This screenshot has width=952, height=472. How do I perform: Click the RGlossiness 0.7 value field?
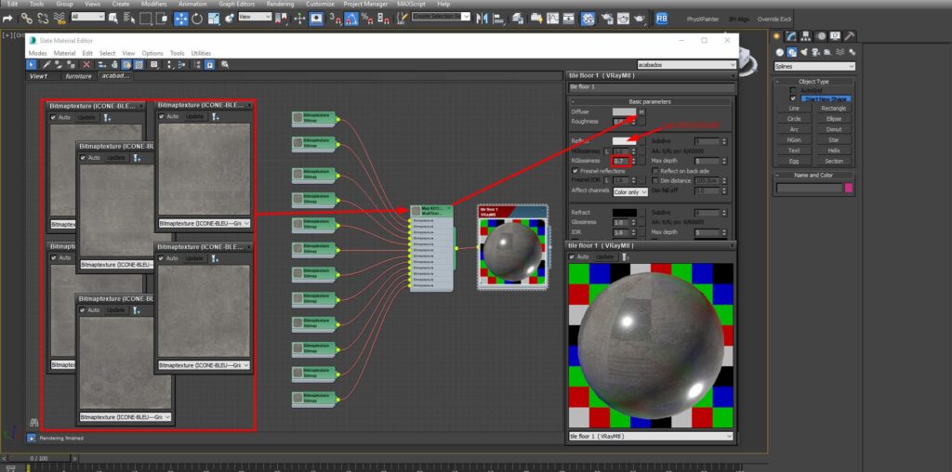[621, 161]
